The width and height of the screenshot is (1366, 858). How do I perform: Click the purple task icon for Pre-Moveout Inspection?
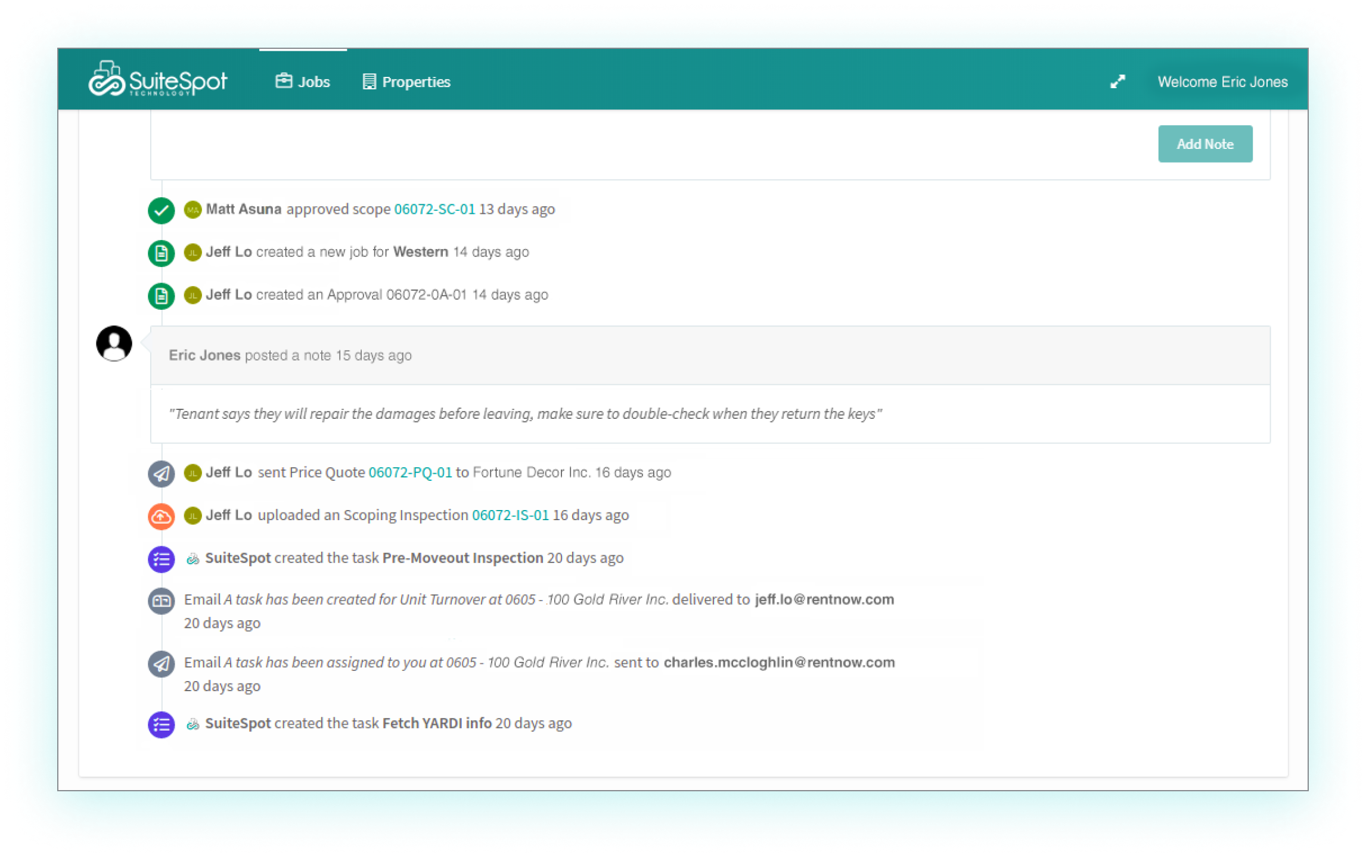pyautogui.click(x=160, y=559)
